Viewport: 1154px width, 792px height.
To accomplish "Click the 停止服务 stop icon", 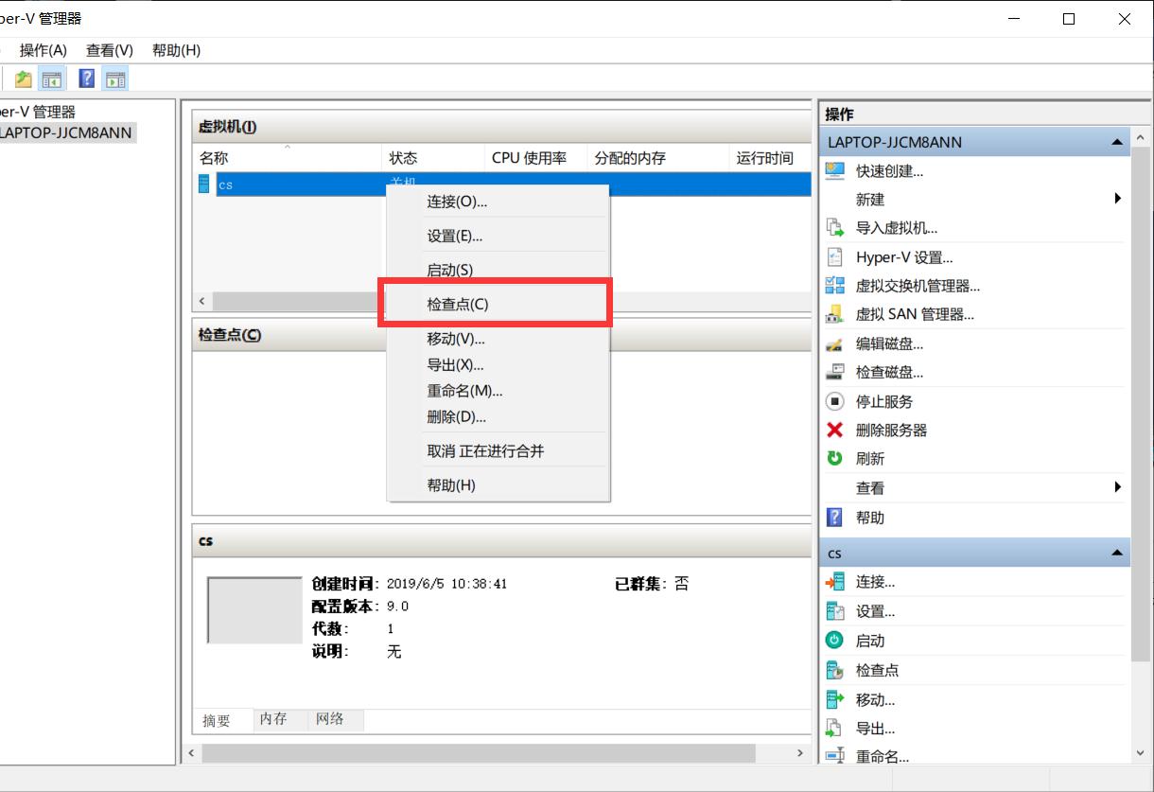I will (x=834, y=401).
